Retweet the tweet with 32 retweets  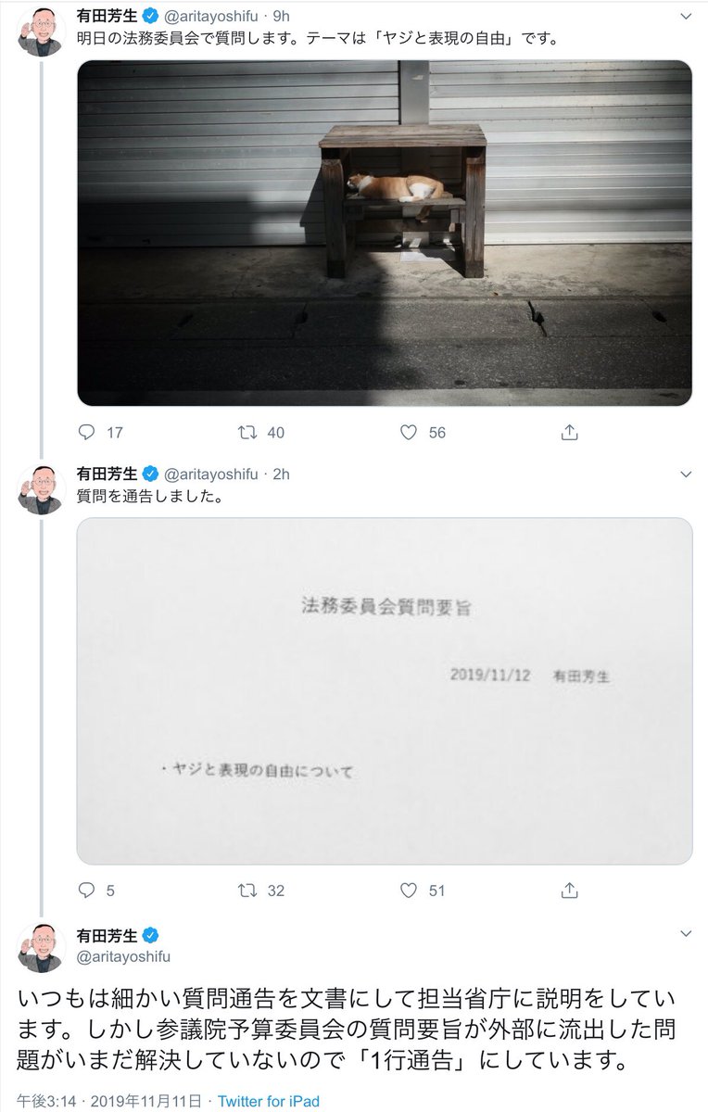[247, 890]
